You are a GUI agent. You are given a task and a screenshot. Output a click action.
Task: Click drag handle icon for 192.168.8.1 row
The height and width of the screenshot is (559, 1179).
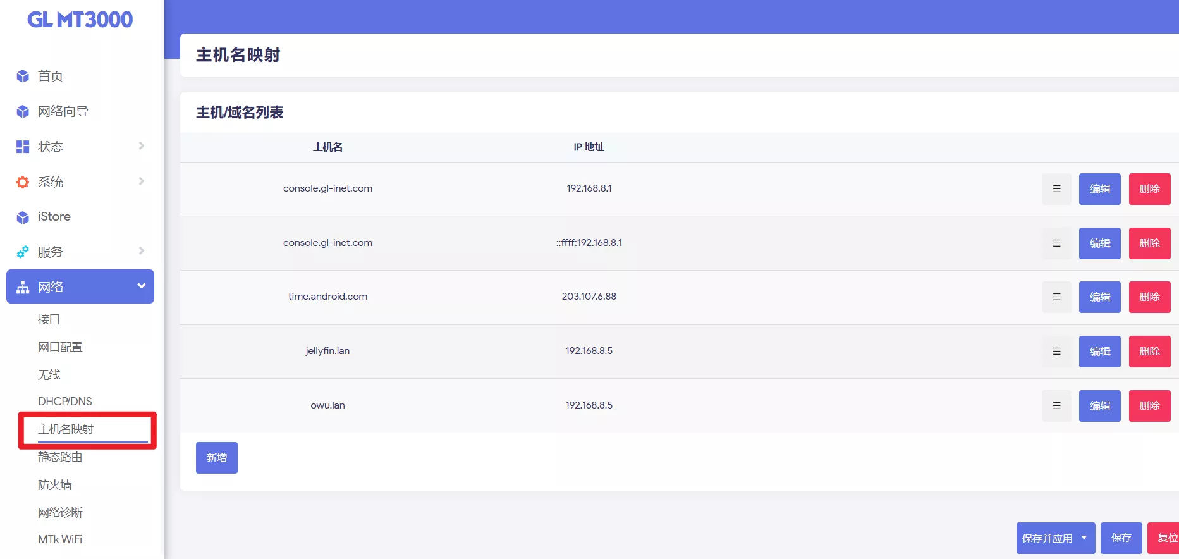point(1056,189)
